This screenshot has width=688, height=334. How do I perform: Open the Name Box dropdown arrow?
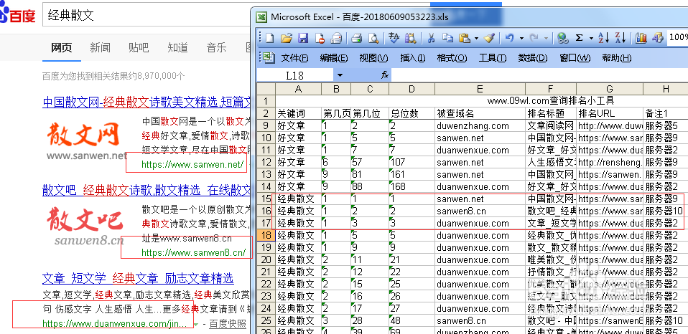[340, 75]
